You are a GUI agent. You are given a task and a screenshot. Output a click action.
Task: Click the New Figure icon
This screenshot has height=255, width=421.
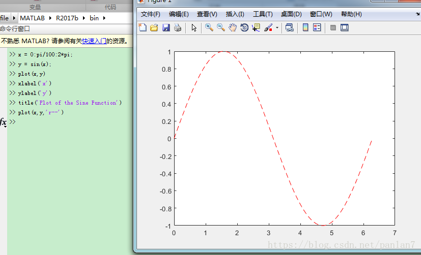pyautogui.click(x=143, y=27)
